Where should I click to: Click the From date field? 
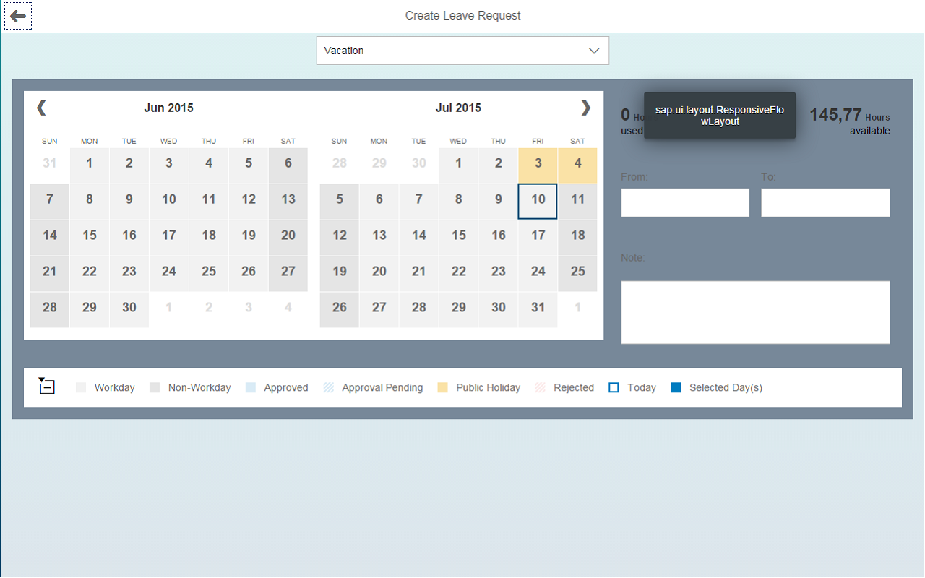point(685,203)
